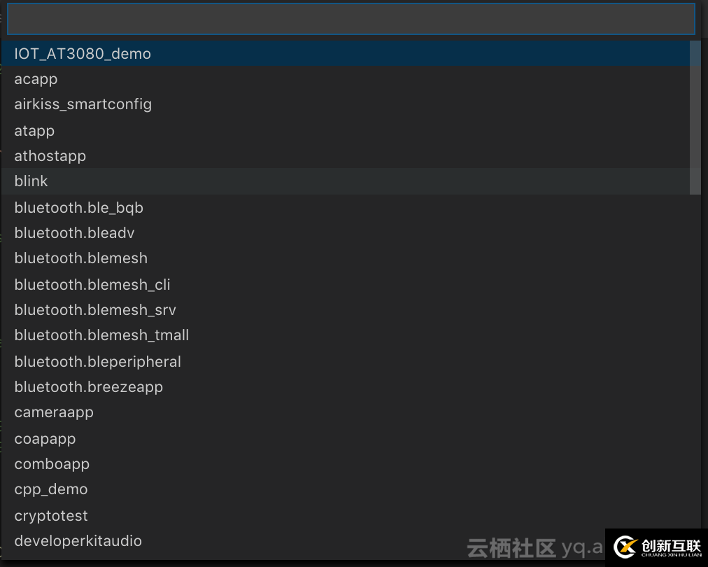Pick the bluetooth.bleperipheral example
Viewport: 708px width, 567px height.
point(97,361)
